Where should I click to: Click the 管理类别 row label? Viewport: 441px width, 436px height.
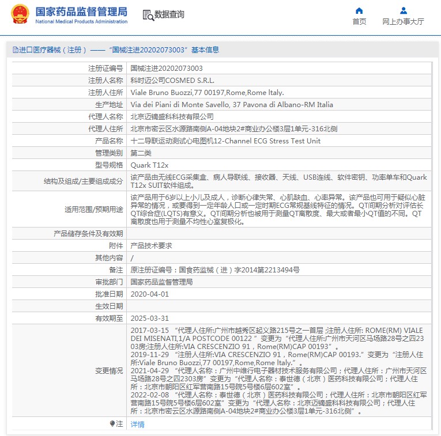(x=109, y=153)
